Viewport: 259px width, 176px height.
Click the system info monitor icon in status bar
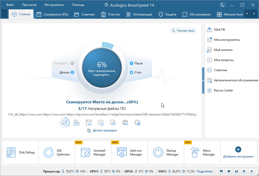pyautogui.click(x=221, y=171)
